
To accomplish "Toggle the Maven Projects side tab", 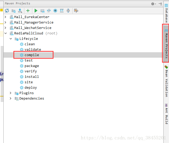I will tap(166, 43).
